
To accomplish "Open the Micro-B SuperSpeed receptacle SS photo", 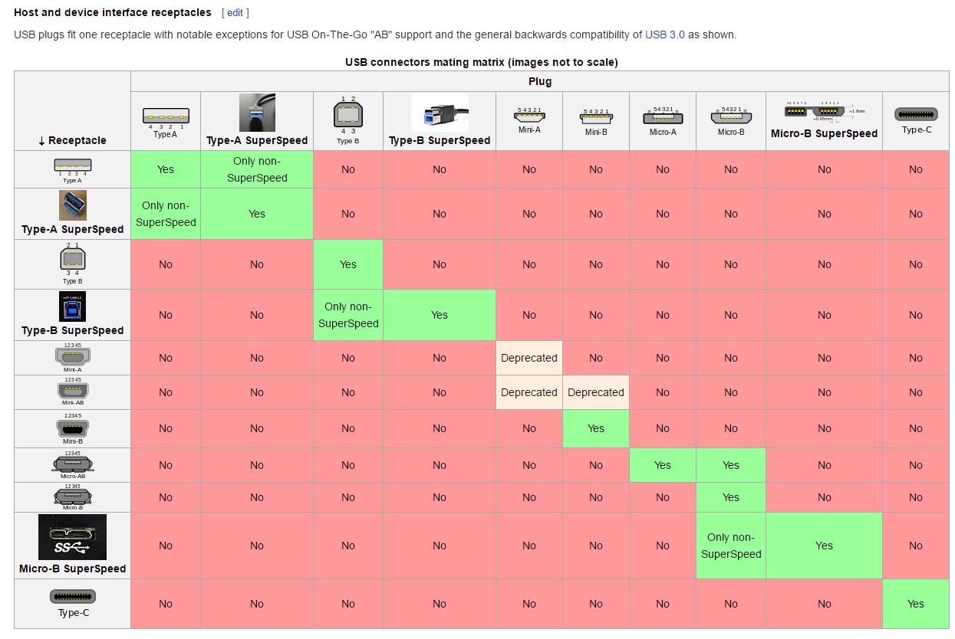I will (73, 537).
